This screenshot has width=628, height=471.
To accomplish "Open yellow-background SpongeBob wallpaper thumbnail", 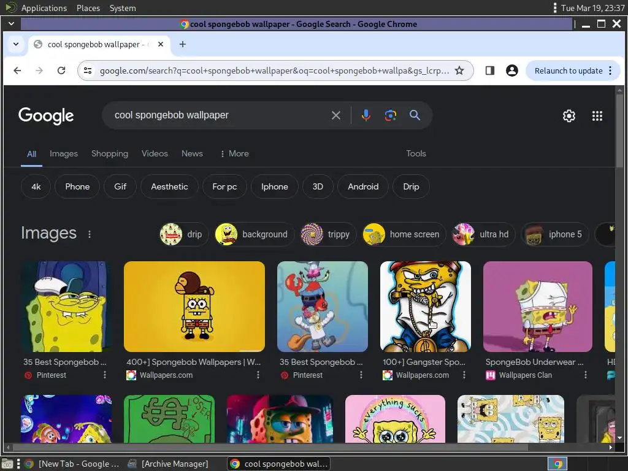I will click(x=194, y=307).
